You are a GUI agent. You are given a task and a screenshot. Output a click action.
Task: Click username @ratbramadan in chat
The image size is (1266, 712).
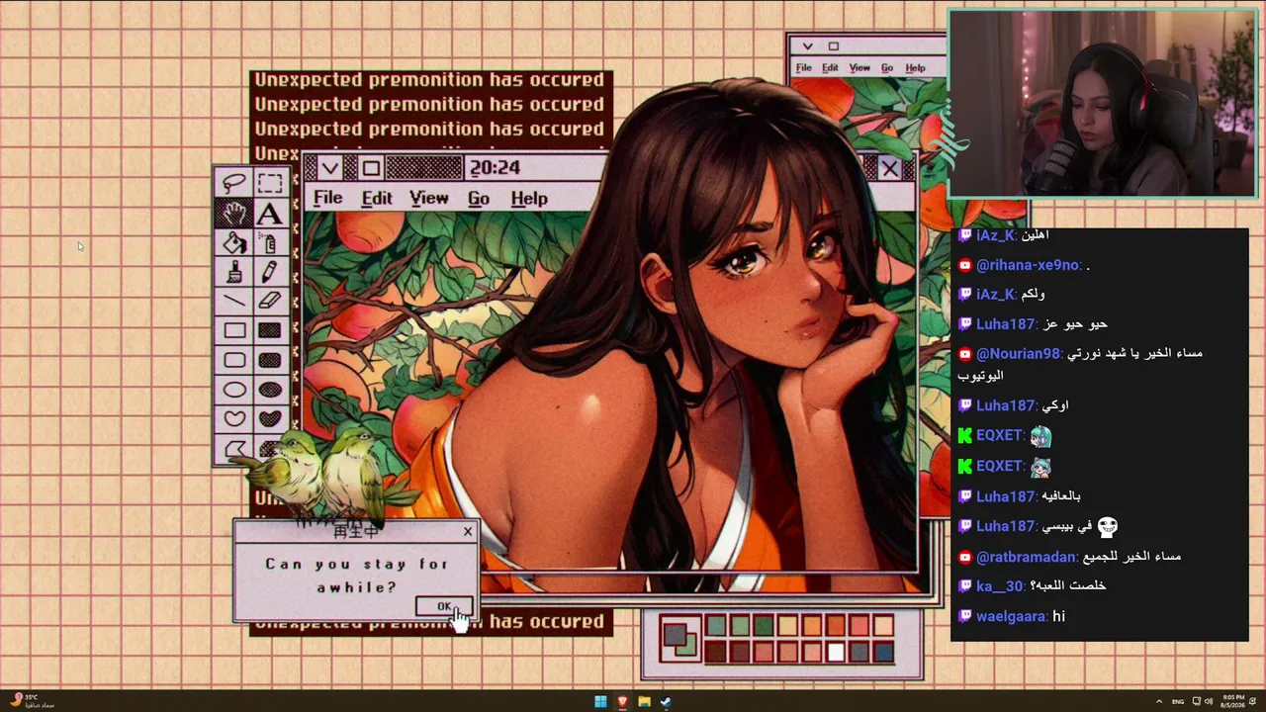(1027, 556)
